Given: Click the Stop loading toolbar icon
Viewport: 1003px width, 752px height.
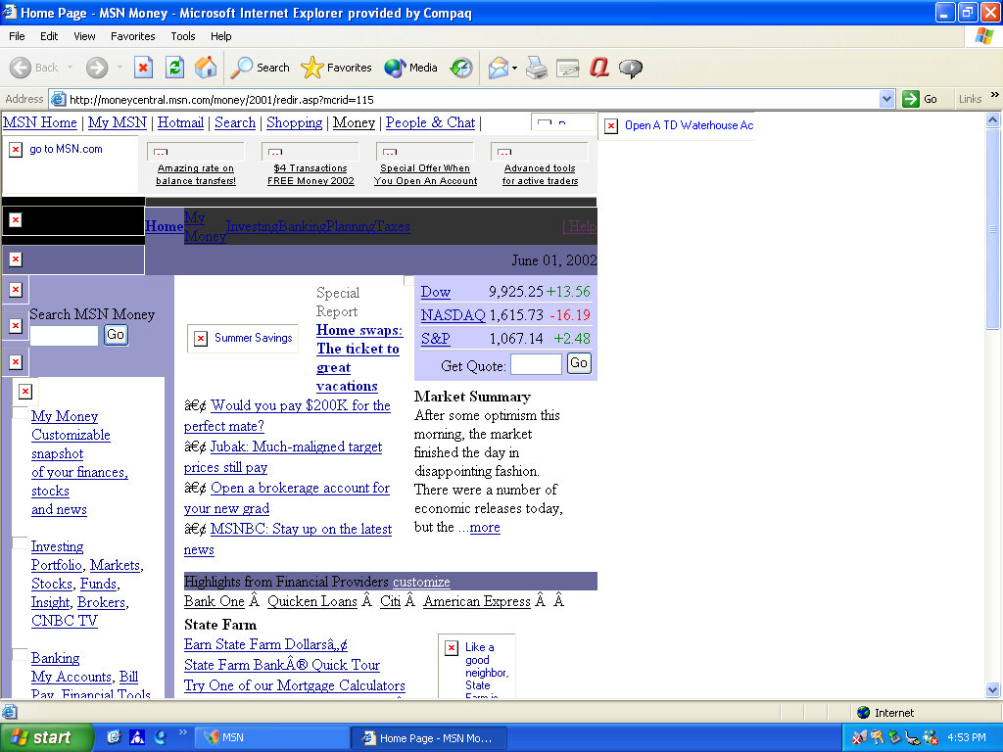Looking at the screenshot, I should [143, 68].
